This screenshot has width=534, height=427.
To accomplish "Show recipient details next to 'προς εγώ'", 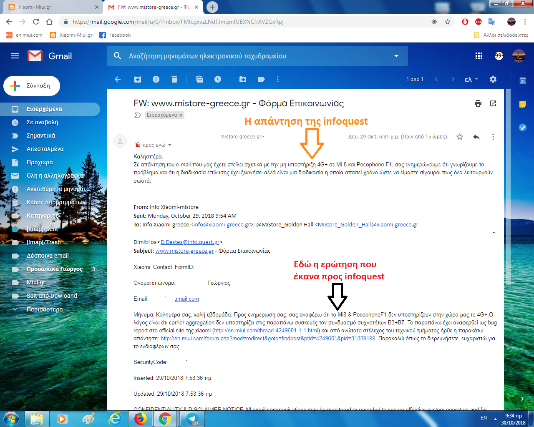I will coord(170,145).
